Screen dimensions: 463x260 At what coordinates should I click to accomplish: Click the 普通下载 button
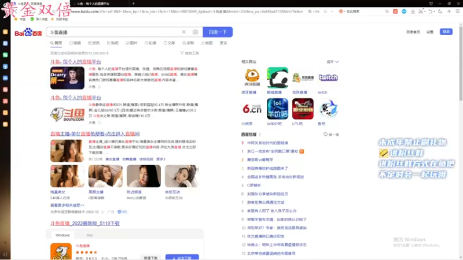[x=150, y=258]
